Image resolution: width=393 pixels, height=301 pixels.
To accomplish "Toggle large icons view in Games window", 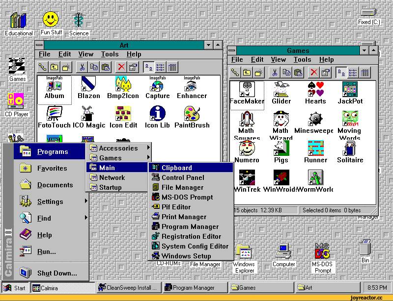I will click(x=341, y=73).
